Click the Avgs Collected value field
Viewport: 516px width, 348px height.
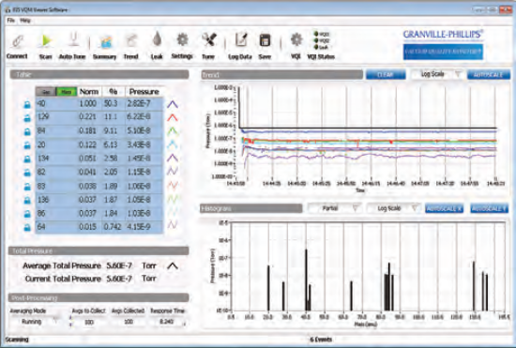(x=128, y=322)
